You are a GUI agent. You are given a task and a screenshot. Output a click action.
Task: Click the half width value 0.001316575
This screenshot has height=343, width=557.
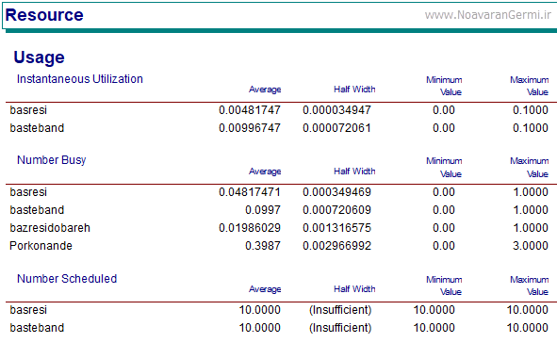pyautogui.click(x=336, y=228)
